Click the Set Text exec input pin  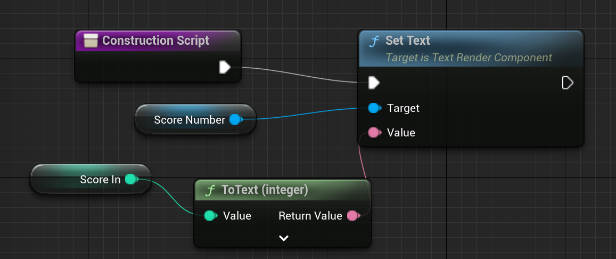click(374, 83)
